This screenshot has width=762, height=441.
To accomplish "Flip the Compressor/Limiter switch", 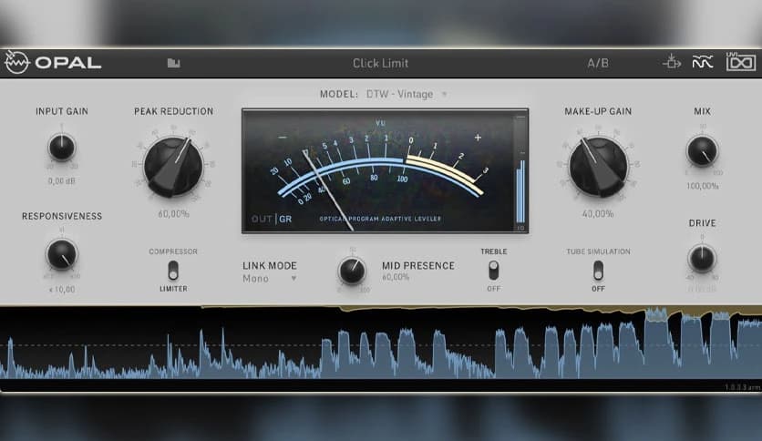I will click(x=173, y=270).
